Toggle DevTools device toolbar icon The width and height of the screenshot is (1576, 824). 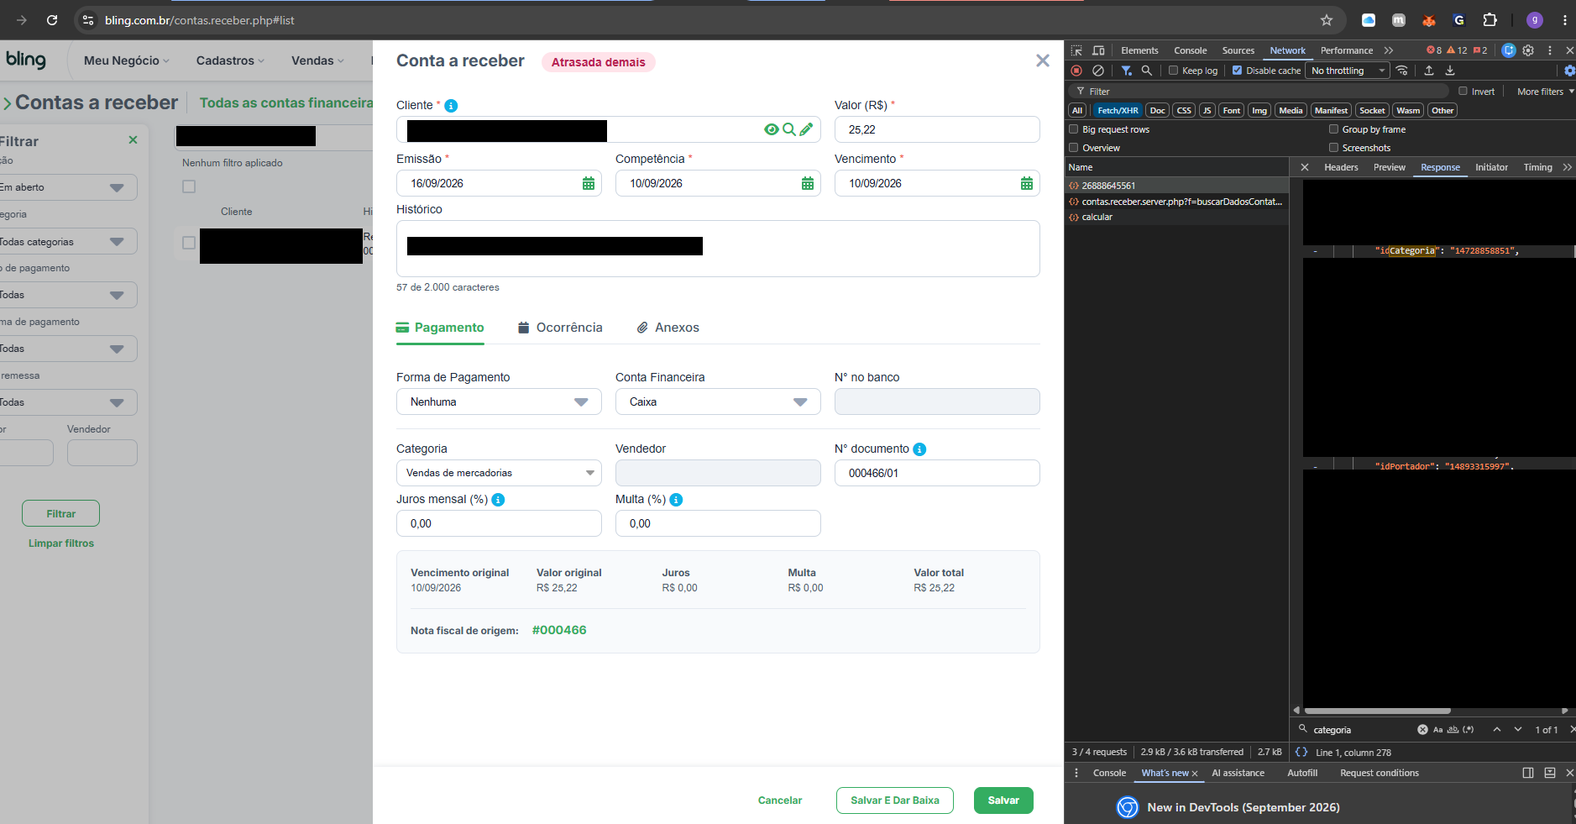[x=1098, y=50]
